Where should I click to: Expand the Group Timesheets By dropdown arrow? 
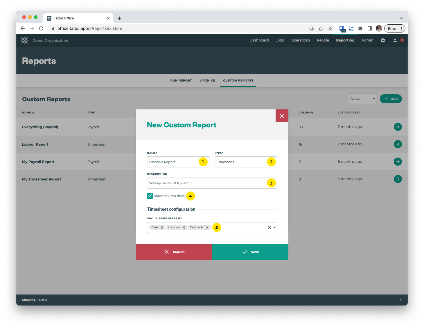pyautogui.click(x=274, y=227)
